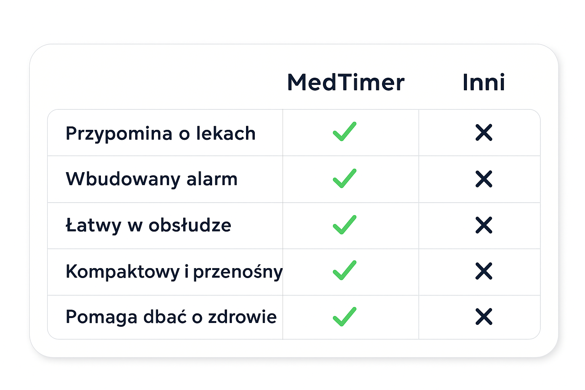585x390 pixels.
Task: Click the X mark for Łatwy w obsłudze
Action: 484,225
